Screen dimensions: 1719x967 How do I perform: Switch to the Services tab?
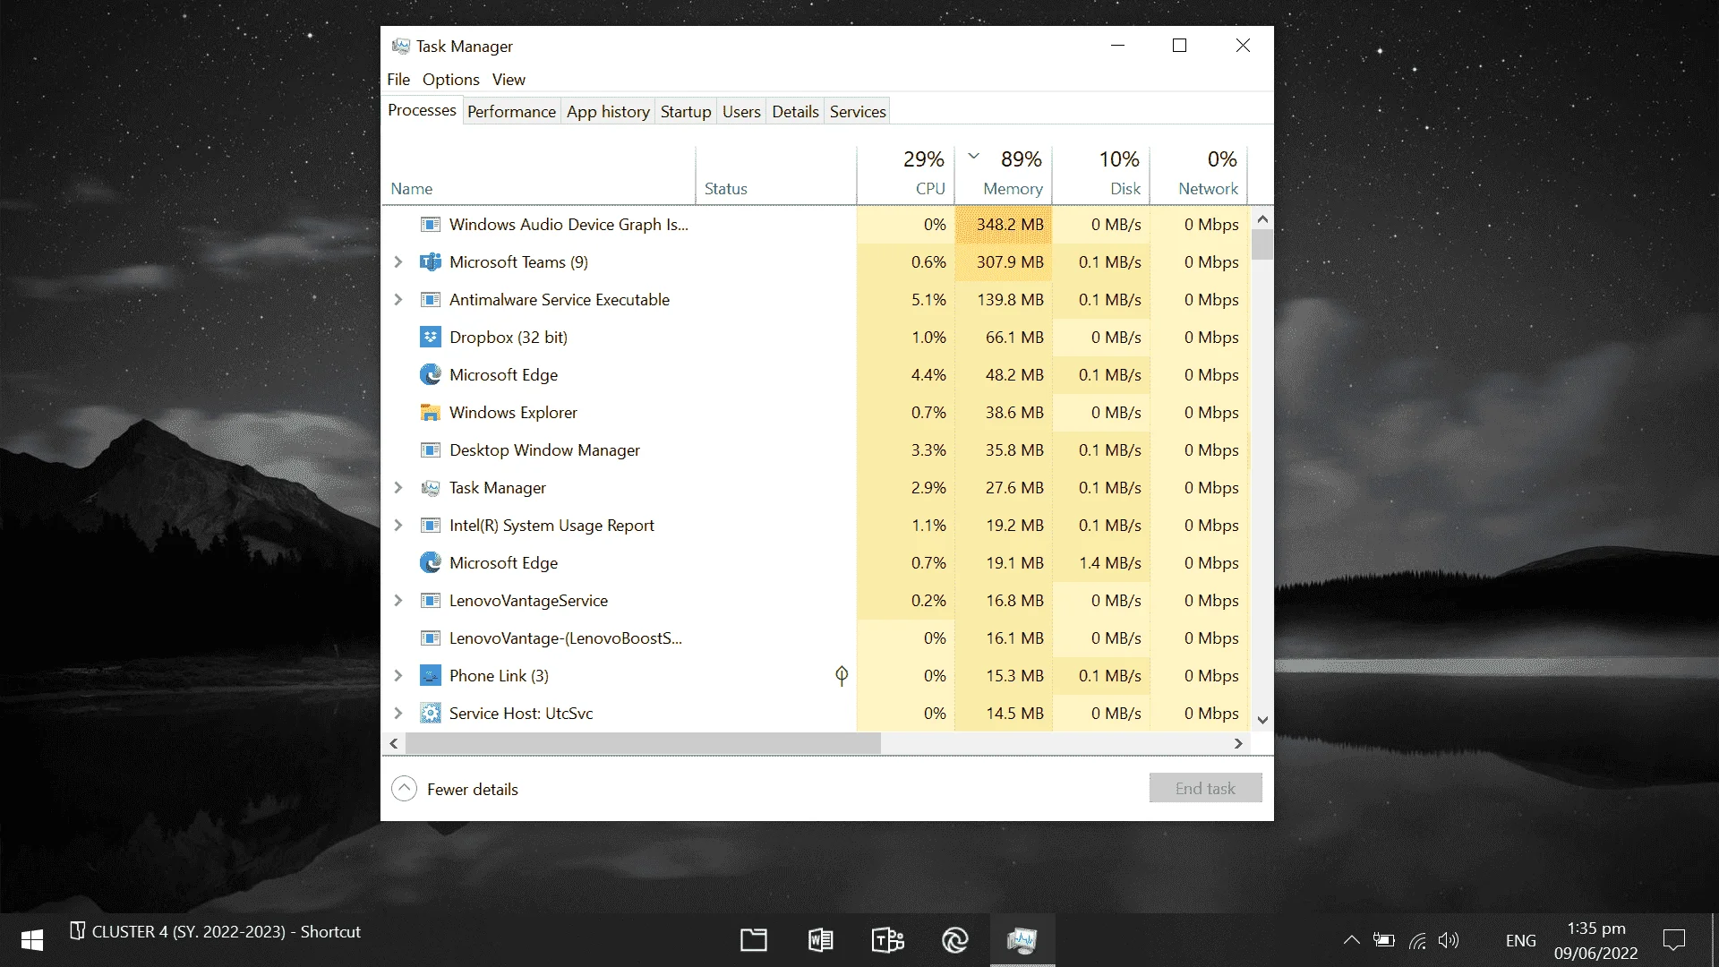tap(858, 112)
